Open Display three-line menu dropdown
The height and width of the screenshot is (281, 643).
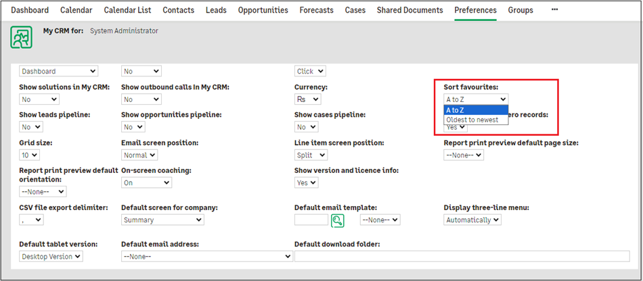coord(472,220)
